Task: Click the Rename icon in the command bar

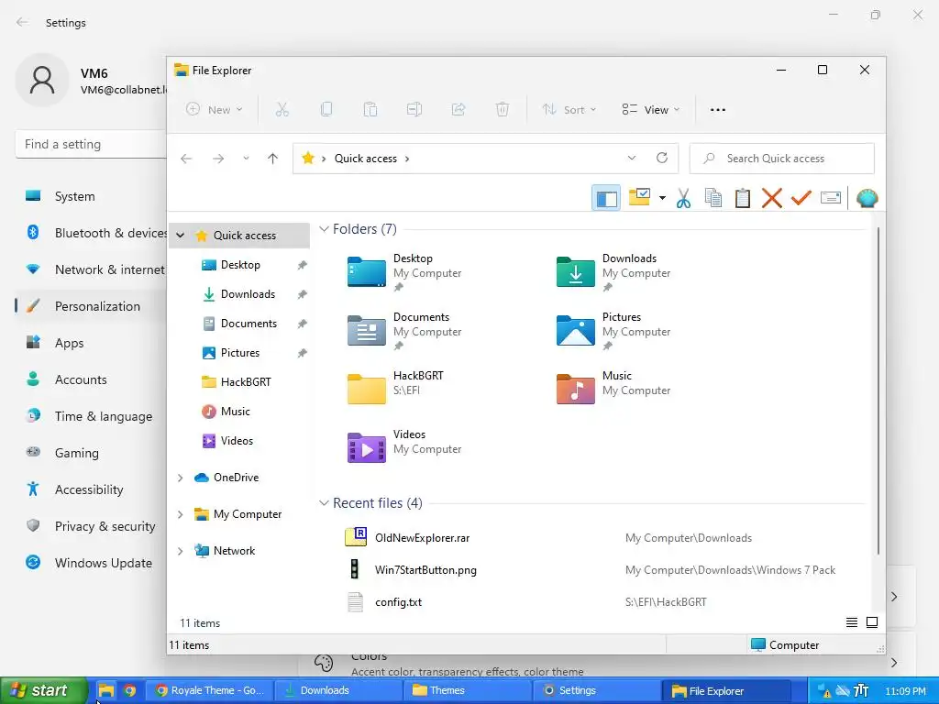Action: [x=414, y=110]
